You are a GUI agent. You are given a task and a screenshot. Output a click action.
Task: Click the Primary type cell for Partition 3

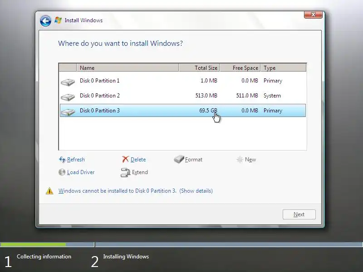click(273, 111)
